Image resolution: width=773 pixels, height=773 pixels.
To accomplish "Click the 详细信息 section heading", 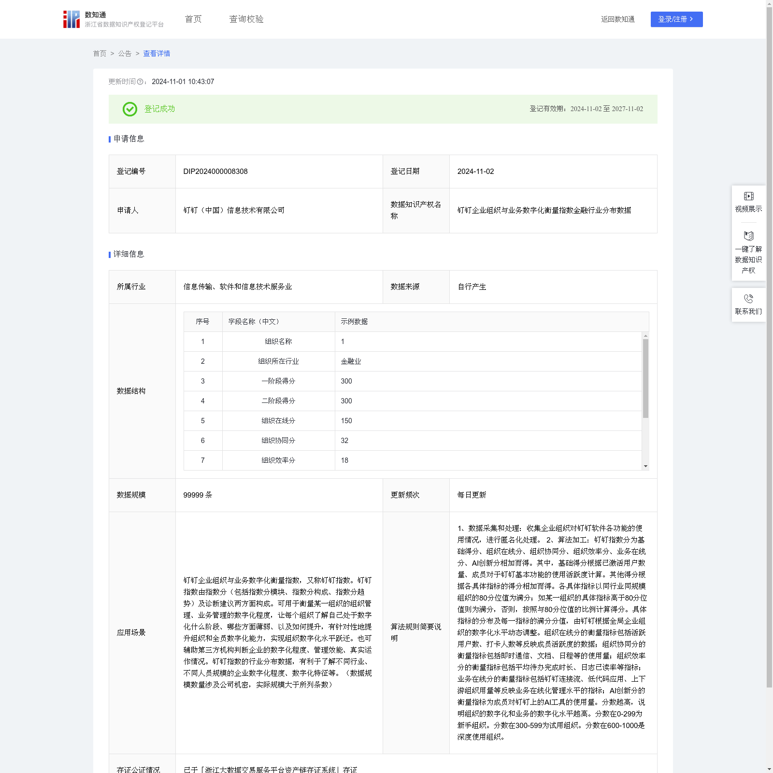I will (x=129, y=255).
